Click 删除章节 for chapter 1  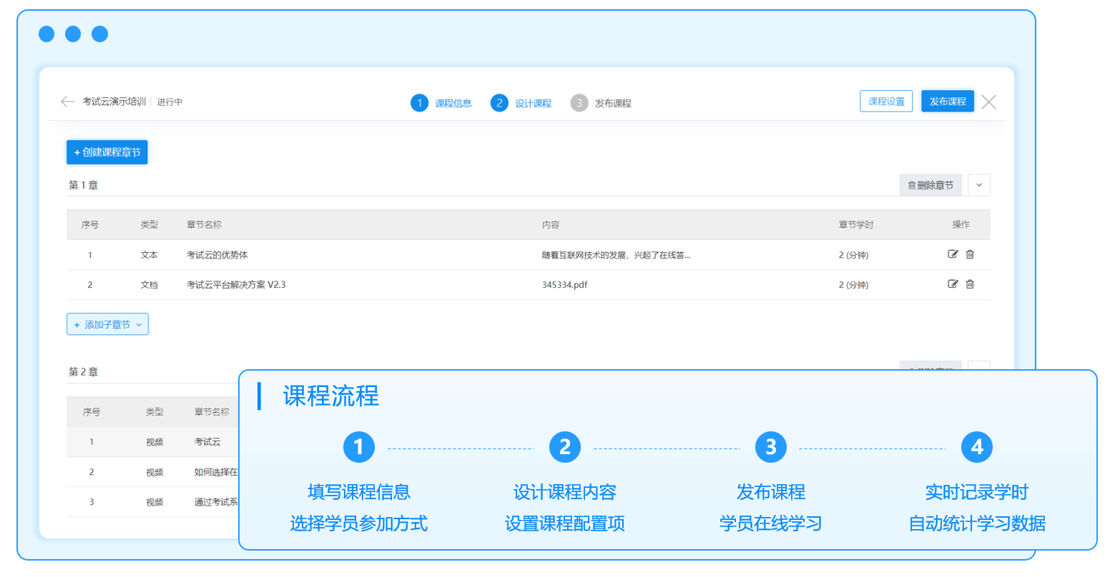tap(930, 185)
